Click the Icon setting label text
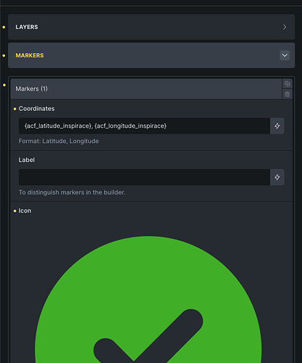This screenshot has width=302, height=363. pos(25,211)
